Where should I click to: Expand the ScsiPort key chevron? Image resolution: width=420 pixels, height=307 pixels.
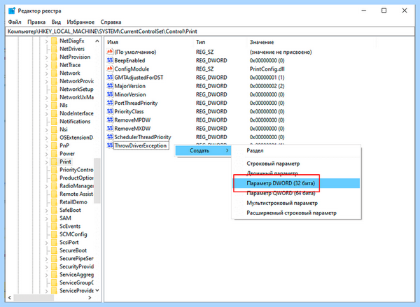tap(46, 243)
